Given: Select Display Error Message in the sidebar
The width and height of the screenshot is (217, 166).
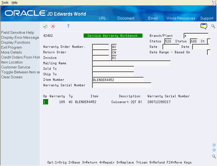Looking at the screenshot, I should [20, 37].
